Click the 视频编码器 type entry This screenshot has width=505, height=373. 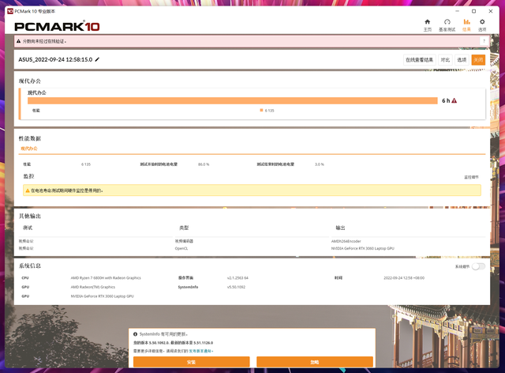click(184, 241)
